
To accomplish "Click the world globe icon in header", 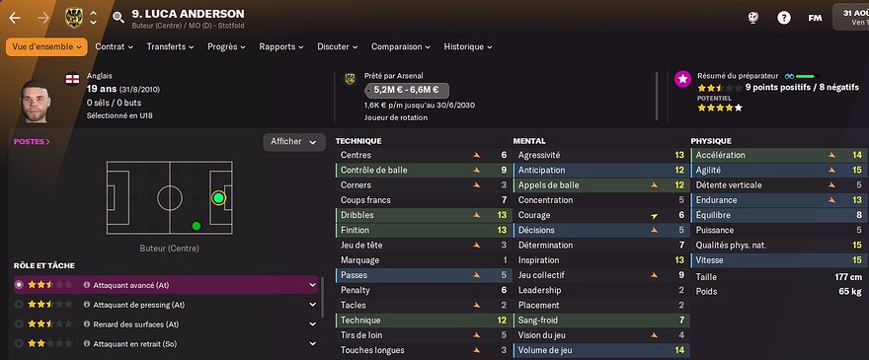I will 753,18.
